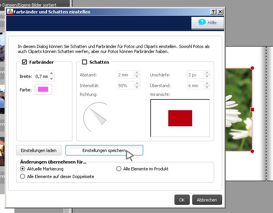Decrease Überstand with the down arrow
273x213 pixels.
207,87
